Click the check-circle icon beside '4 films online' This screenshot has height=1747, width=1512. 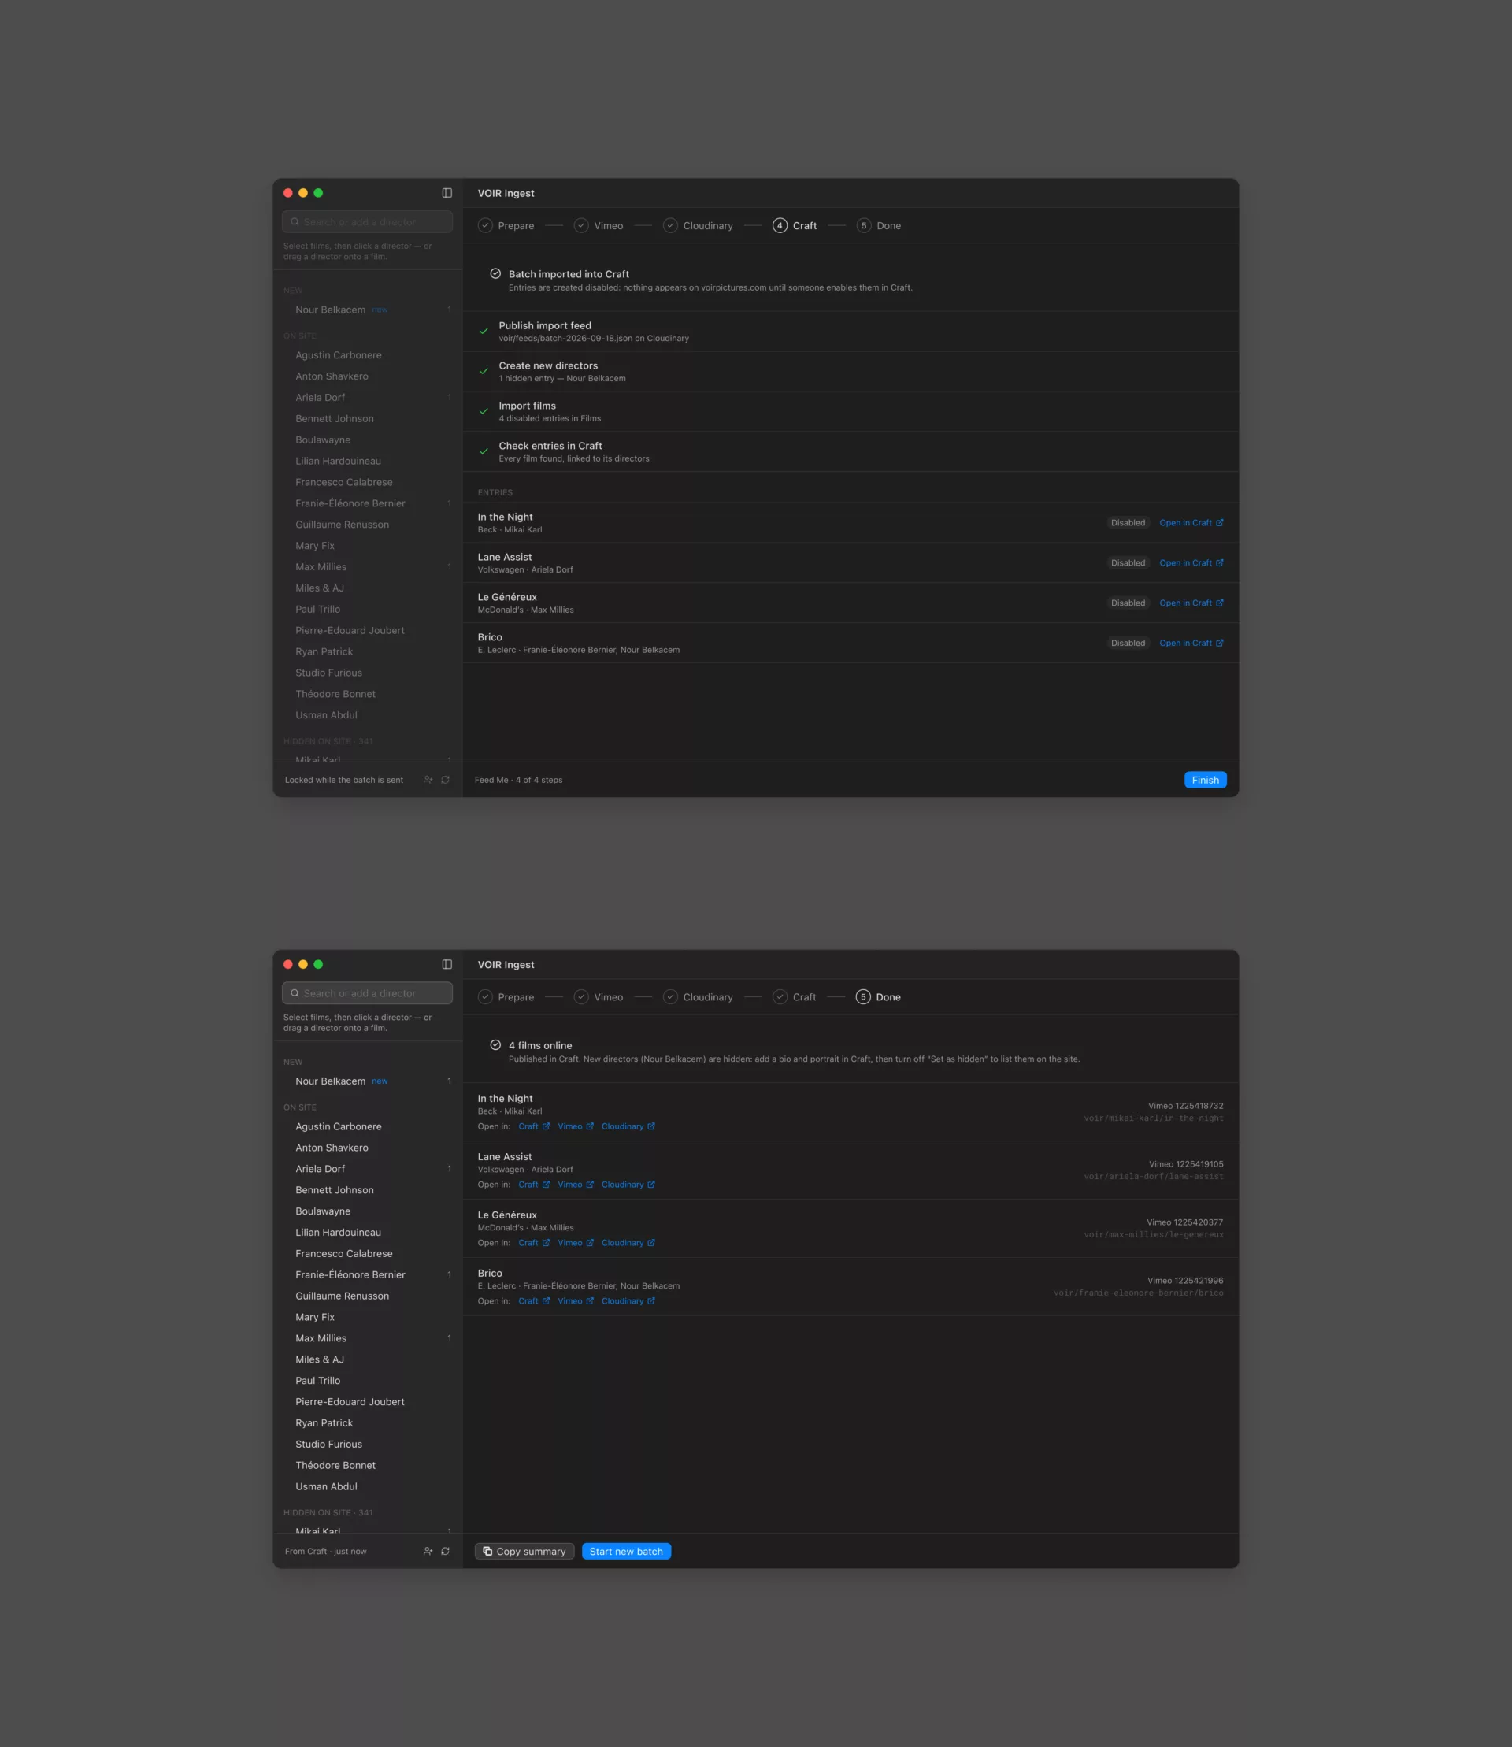tap(495, 1045)
